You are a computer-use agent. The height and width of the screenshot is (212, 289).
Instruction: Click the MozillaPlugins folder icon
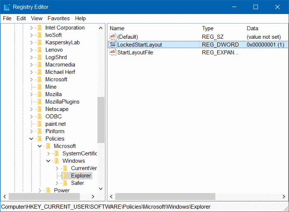tap(40, 102)
